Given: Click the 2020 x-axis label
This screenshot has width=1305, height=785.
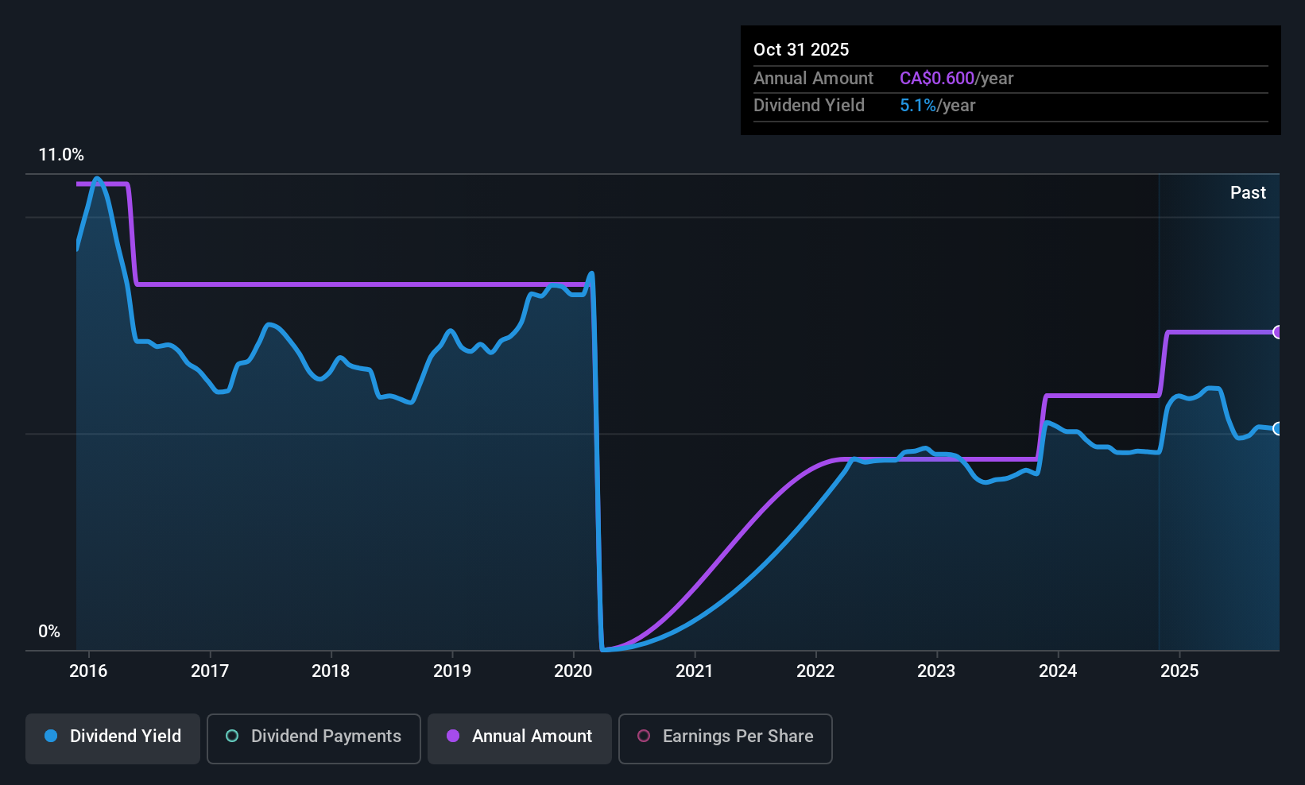Looking at the screenshot, I should [573, 671].
